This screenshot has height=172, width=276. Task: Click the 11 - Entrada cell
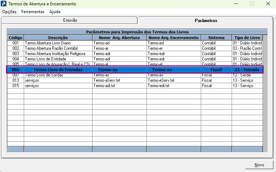[x=247, y=70]
